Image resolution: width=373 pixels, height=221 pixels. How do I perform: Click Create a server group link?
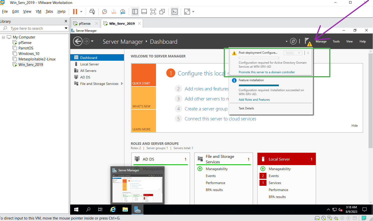coord(206,109)
